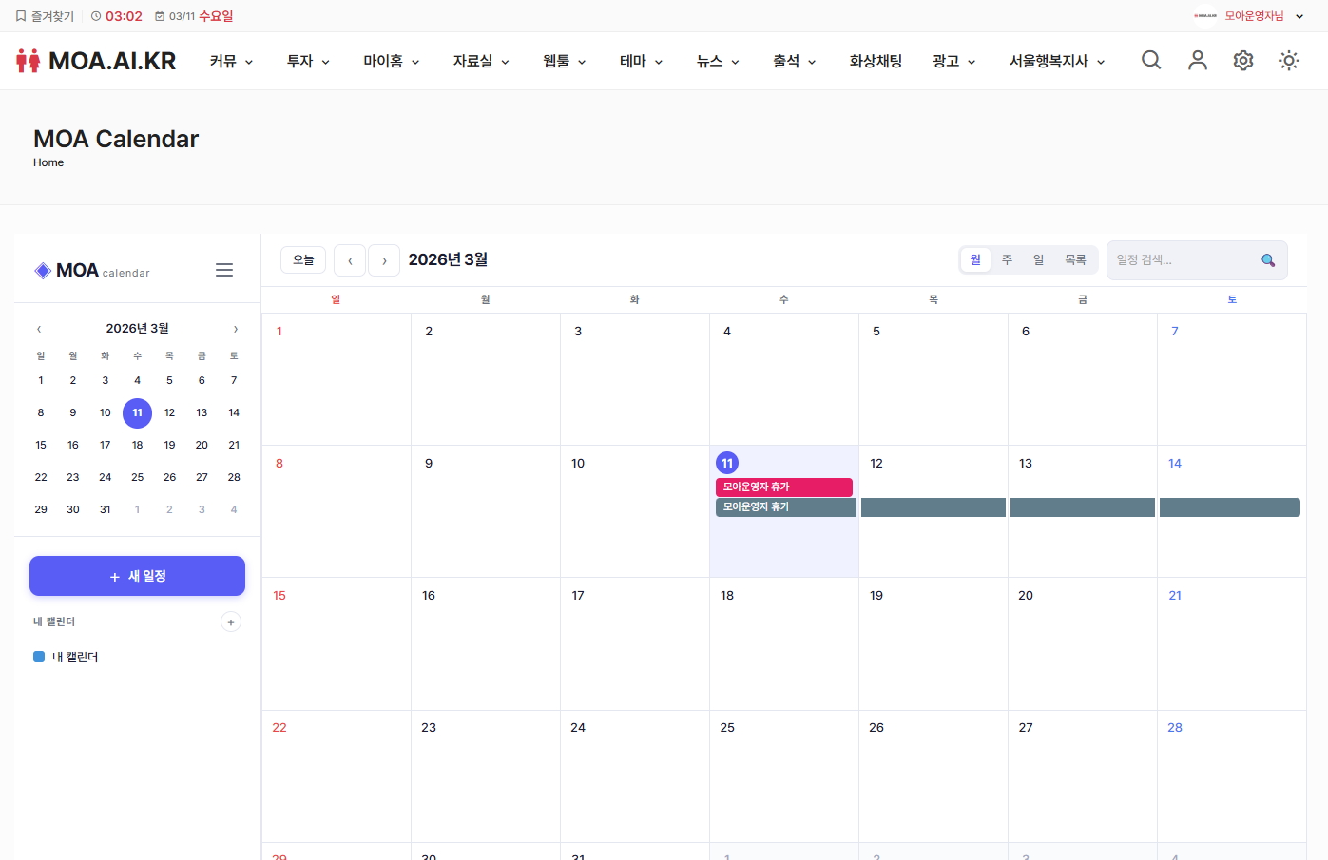Switch to 목록 list view
Viewport: 1328px width, 860px height.
click(x=1075, y=260)
